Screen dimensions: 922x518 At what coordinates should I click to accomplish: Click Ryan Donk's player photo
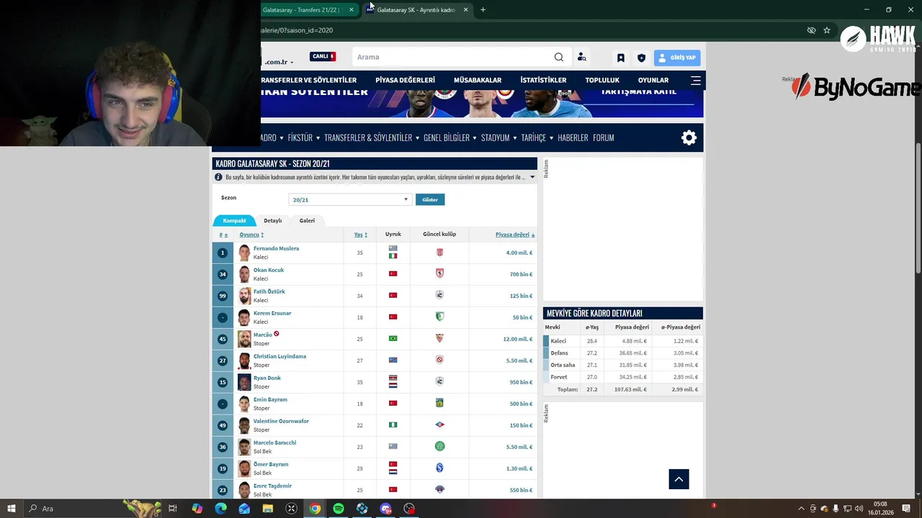click(244, 382)
